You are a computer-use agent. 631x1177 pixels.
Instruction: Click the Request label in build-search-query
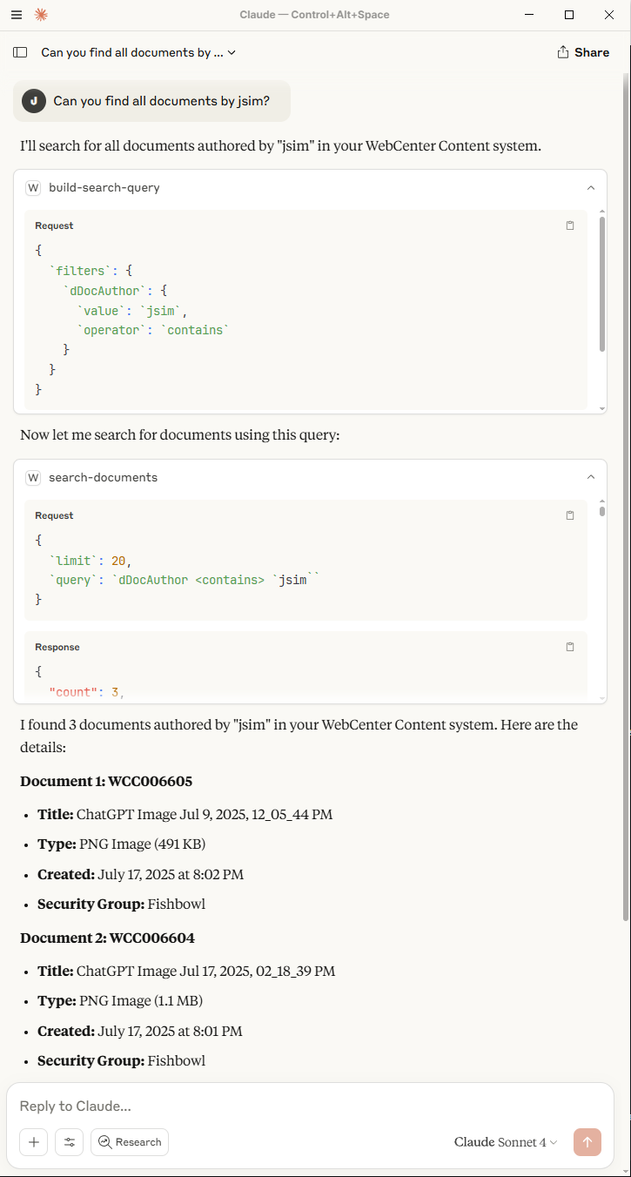(54, 225)
